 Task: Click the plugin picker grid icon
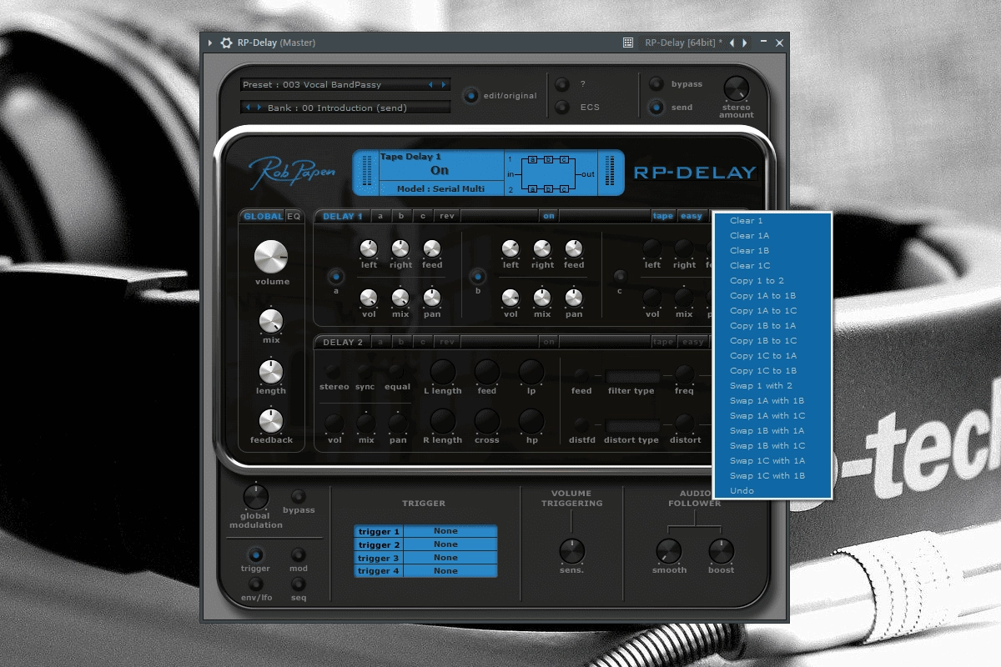[x=628, y=43]
